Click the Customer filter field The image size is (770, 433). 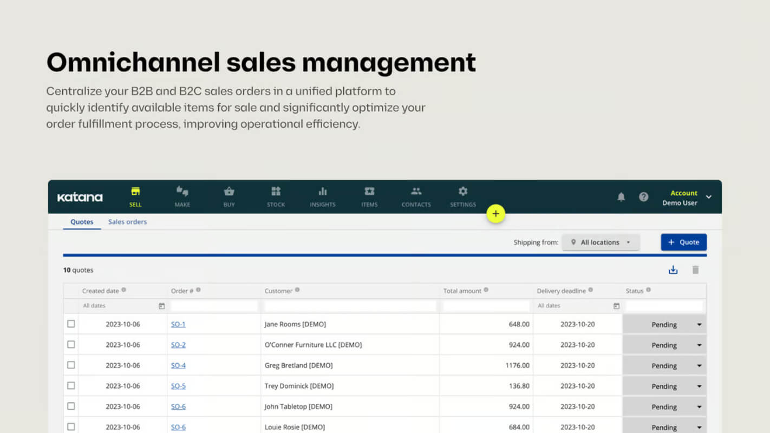pos(350,306)
